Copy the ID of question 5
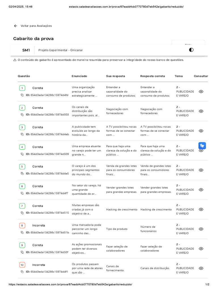The width and height of the screenshot is (218, 291). tap(22, 173)
